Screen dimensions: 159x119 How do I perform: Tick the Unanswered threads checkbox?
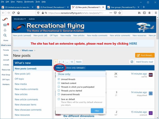click(x=59, y=94)
